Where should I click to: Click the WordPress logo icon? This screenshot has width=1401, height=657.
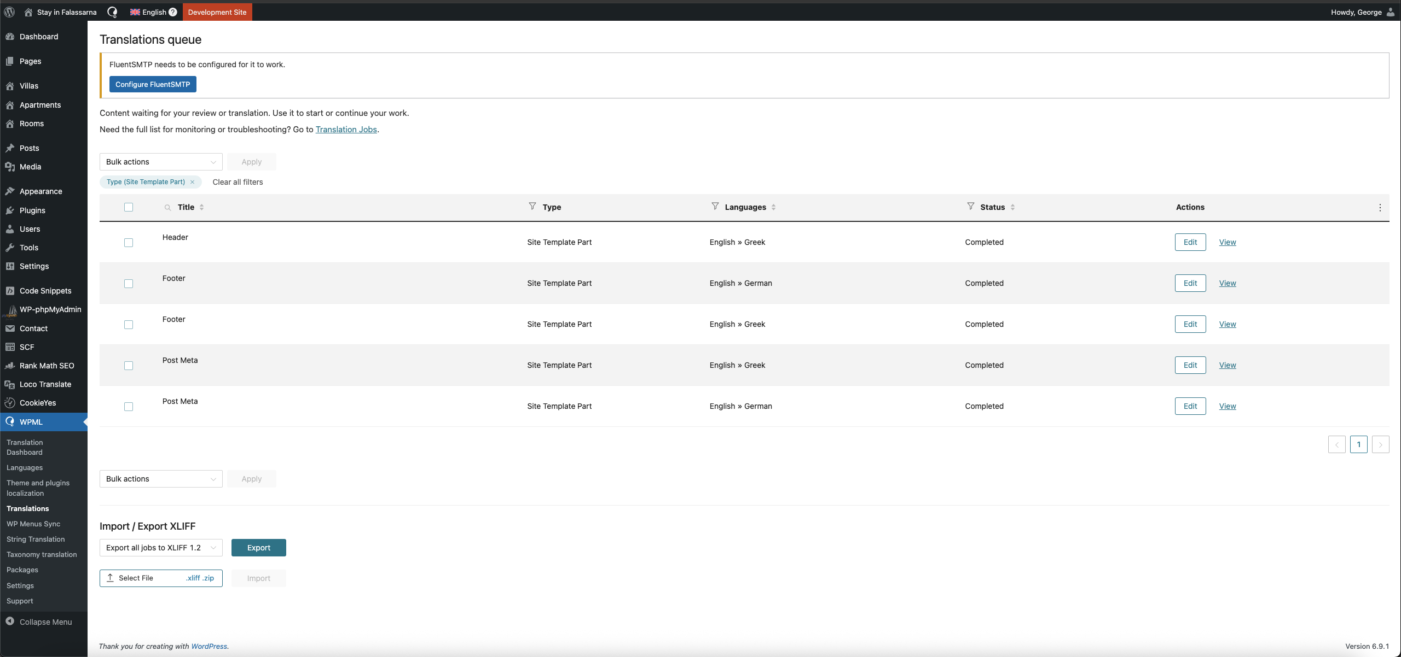tap(9, 12)
